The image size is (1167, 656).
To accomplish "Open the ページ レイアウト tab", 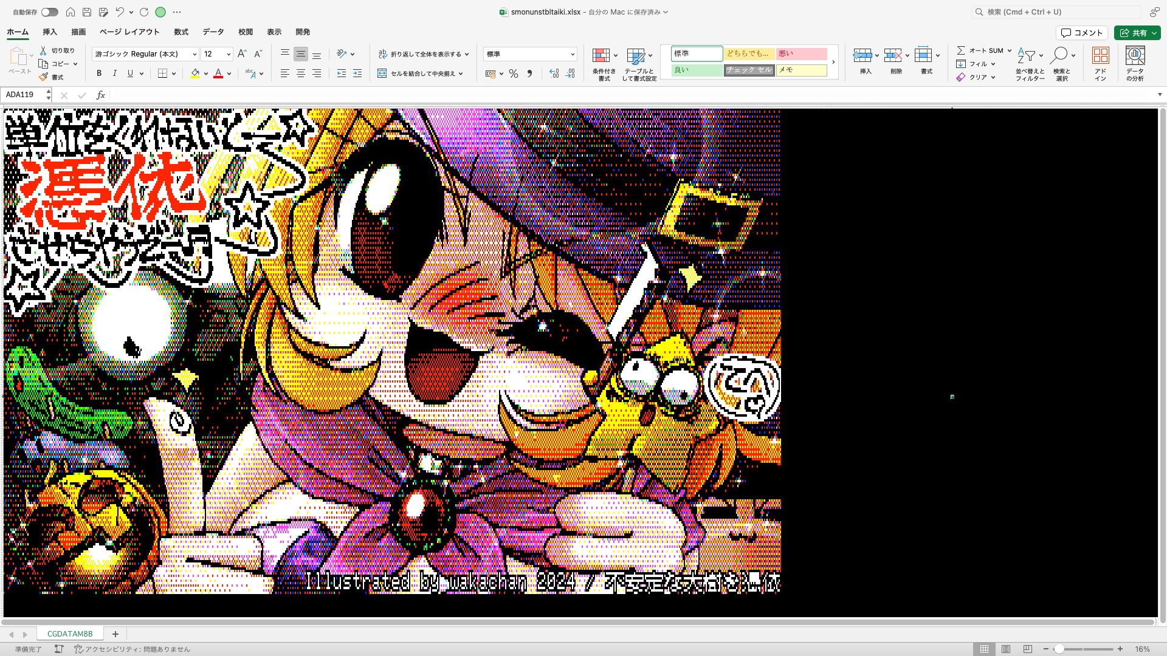I will (x=129, y=32).
